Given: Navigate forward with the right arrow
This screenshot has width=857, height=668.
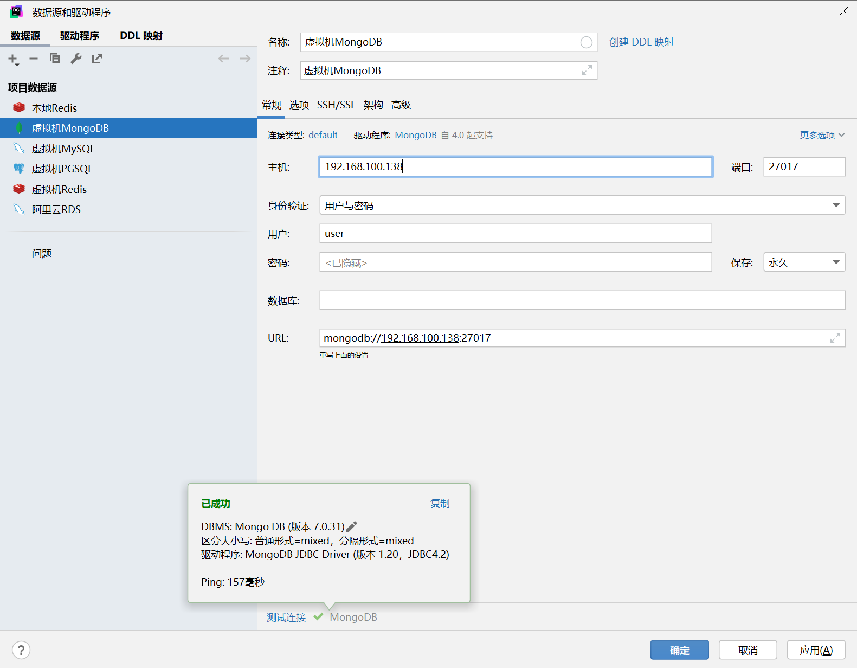Looking at the screenshot, I should click(245, 59).
